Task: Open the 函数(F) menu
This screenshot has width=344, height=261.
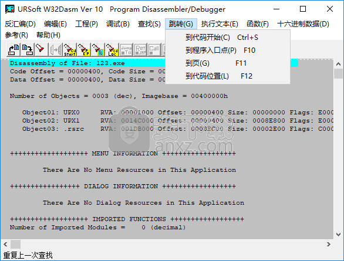Action: [x=258, y=24]
